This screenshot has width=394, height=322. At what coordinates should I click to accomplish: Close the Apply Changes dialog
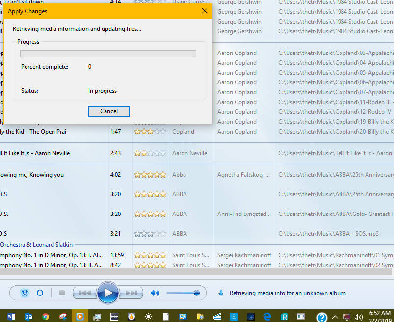205,11
